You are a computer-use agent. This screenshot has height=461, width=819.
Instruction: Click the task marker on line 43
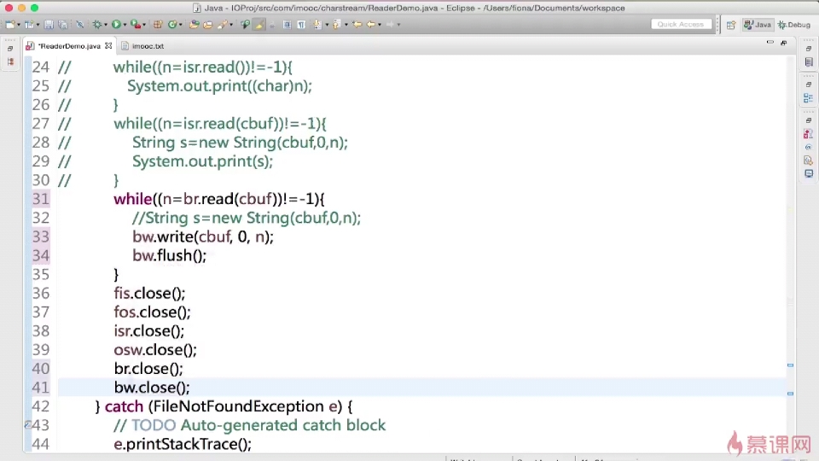click(28, 425)
